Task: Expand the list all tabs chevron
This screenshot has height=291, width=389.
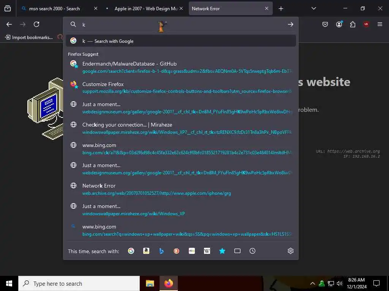Action: (313, 9)
